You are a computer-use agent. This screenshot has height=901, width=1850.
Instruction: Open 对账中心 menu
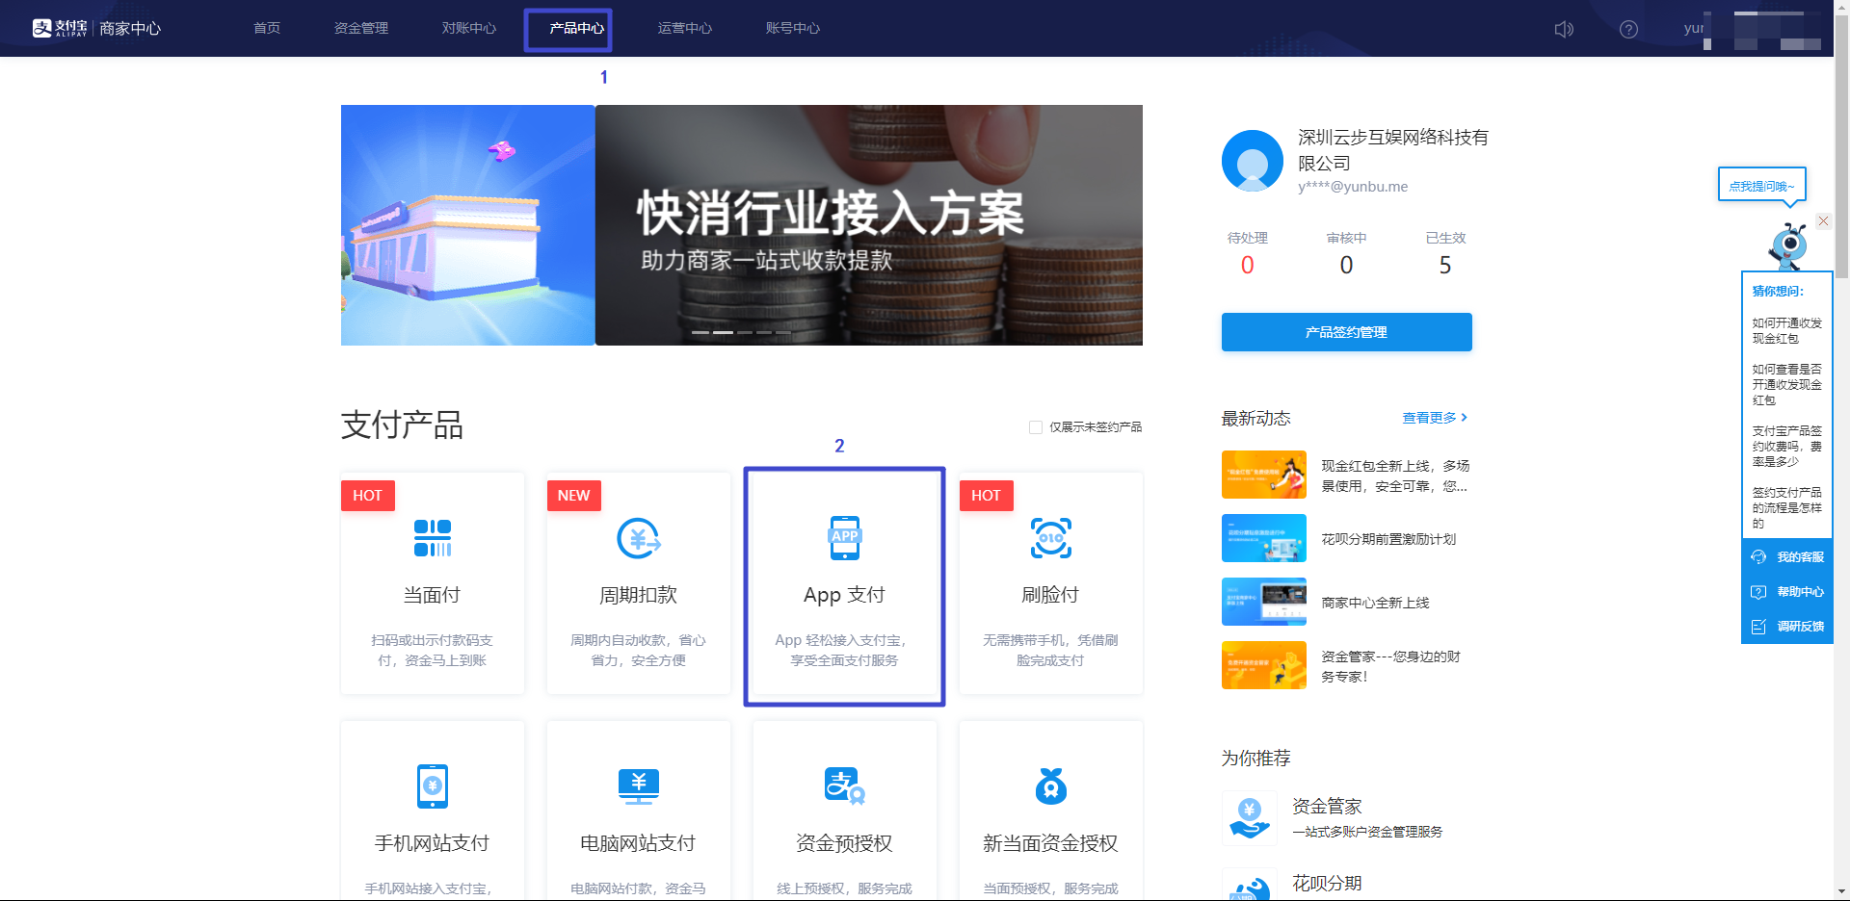pos(469,28)
